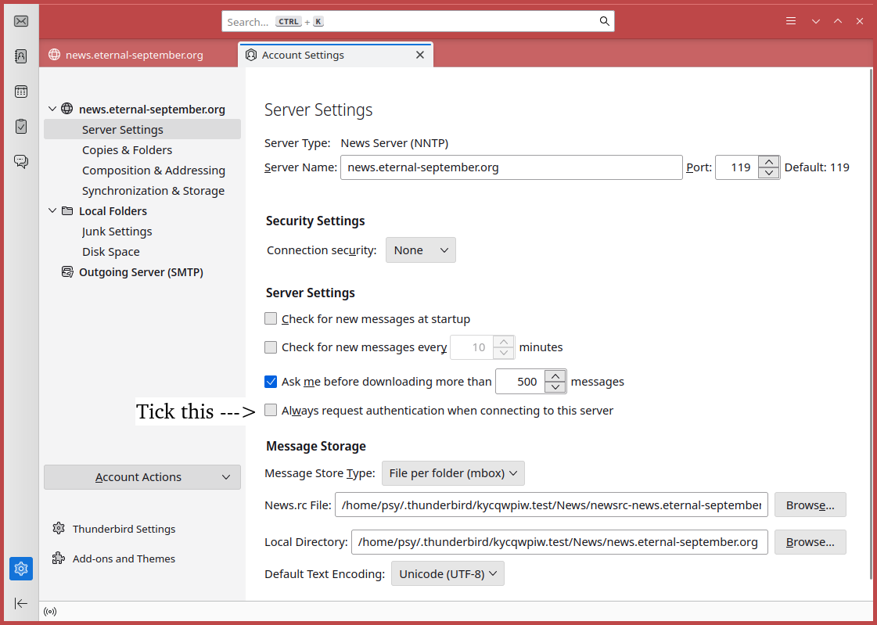
Task: Select Copies & Folders in the sidebar
Action: point(127,150)
